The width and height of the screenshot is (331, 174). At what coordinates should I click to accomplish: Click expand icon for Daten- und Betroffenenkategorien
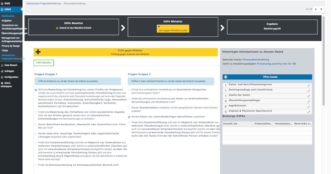(x=309, y=86)
